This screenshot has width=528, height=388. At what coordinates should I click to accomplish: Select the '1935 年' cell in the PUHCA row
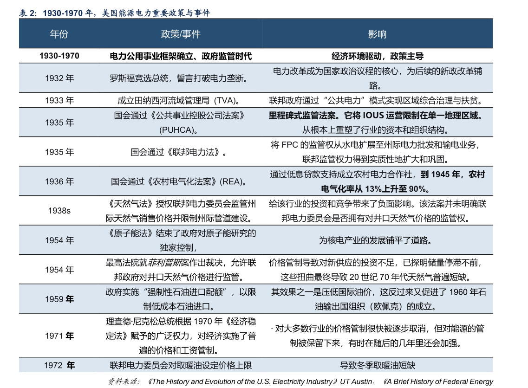(x=59, y=123)
